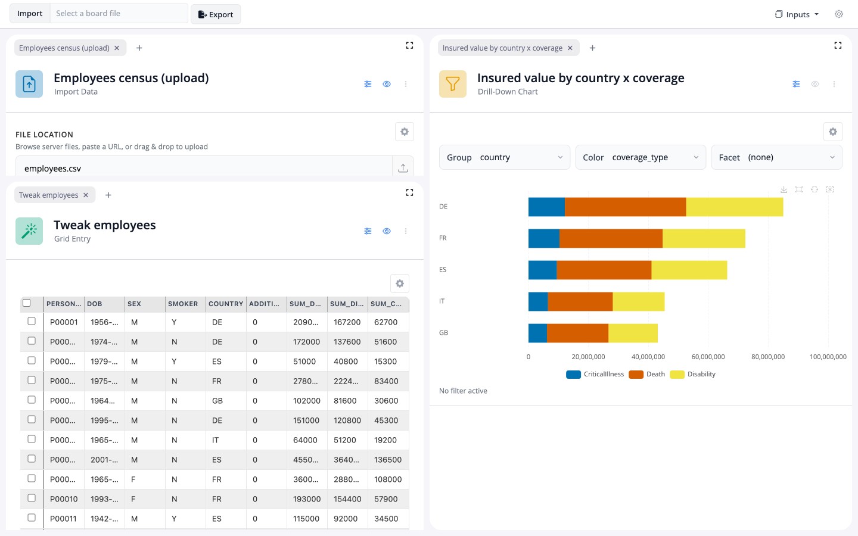This screenshot has height=536, width=858.
Task: Check the row checkbox for P00001
Action: (x=32, y=322)
